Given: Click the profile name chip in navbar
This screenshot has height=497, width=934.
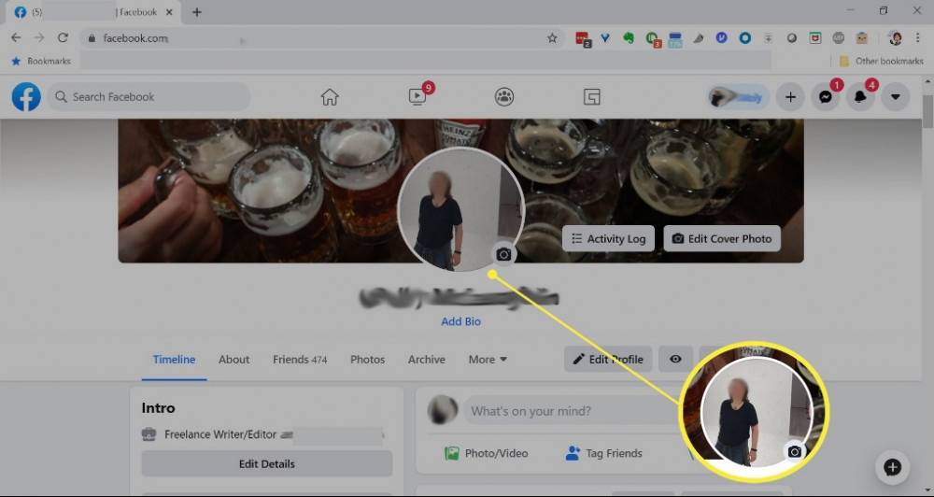Looking at the screenshot, I should 738,97.
